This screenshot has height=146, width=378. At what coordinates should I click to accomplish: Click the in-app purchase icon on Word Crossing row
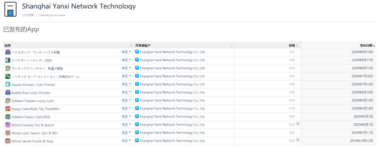297,124
